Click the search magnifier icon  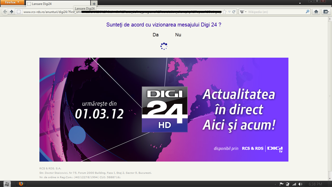307,12
